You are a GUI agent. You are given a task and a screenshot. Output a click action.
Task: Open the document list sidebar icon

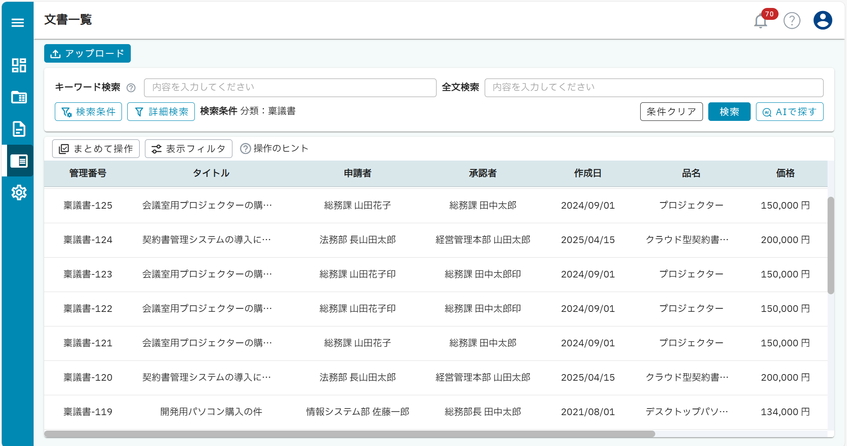pyautogui.click(x=20, y=161)
